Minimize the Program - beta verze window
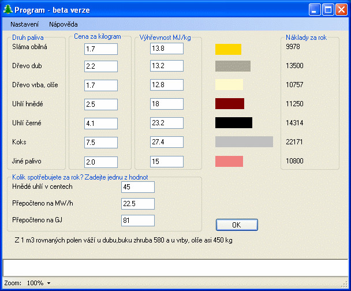This screenshot has height=291, width=351. (x=315, y=10)
